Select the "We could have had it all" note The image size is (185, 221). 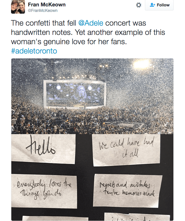(126, 149)
